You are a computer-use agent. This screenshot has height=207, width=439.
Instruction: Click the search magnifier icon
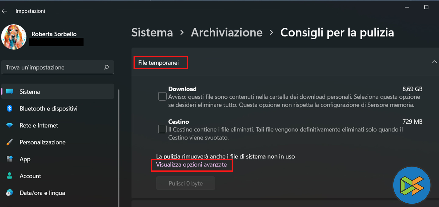pyautogui.click(x=106, y=67)
